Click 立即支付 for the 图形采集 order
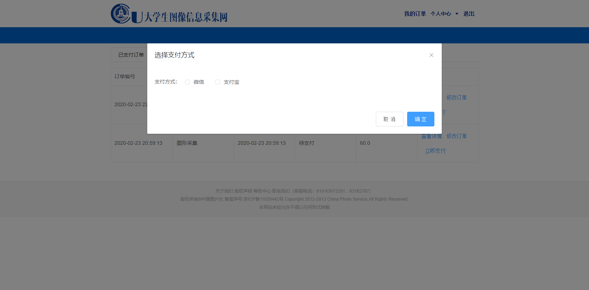The height and width of the screenshot is (290, 589). click(435, 151)
